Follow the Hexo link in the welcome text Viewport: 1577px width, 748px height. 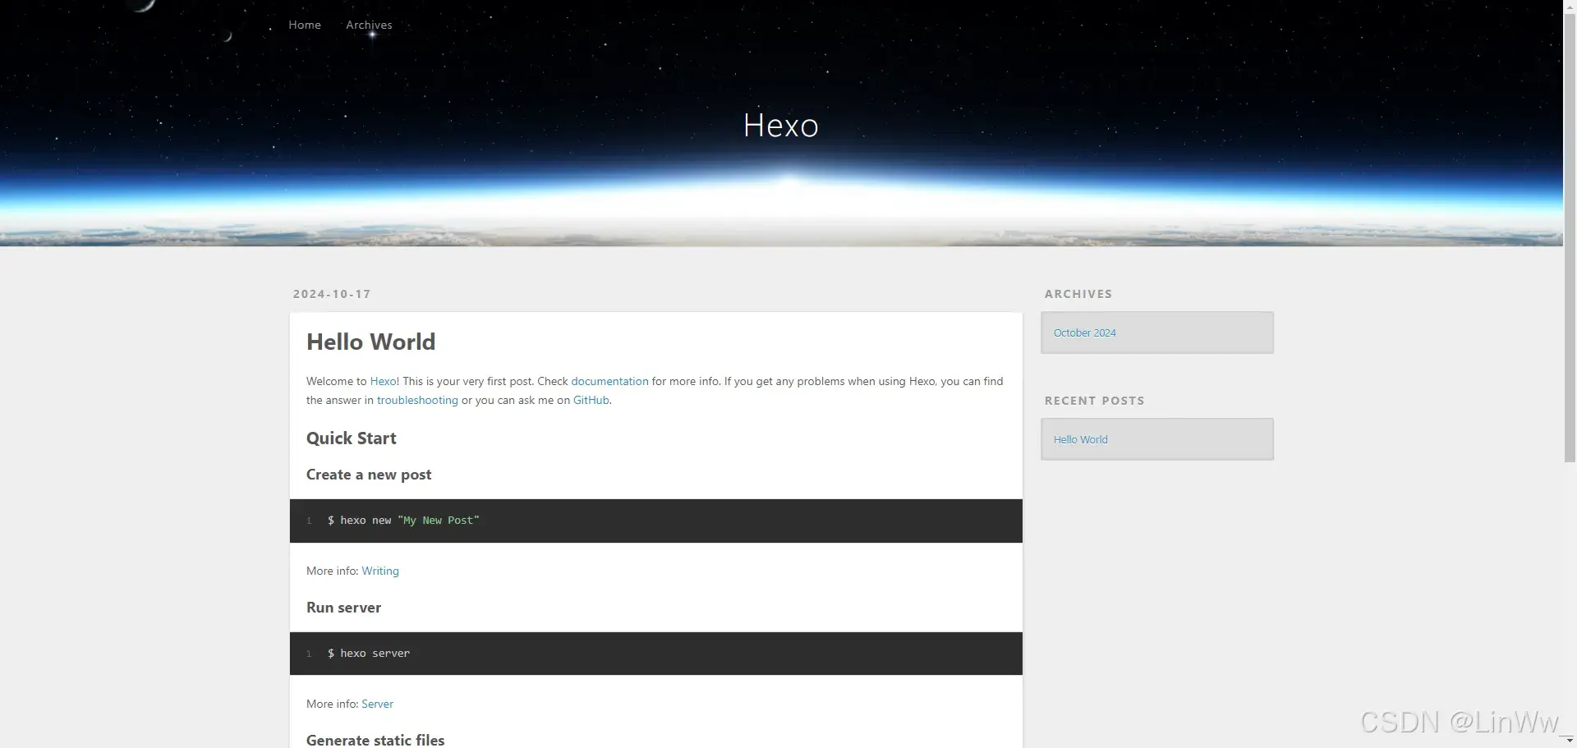tap(384, 381)
